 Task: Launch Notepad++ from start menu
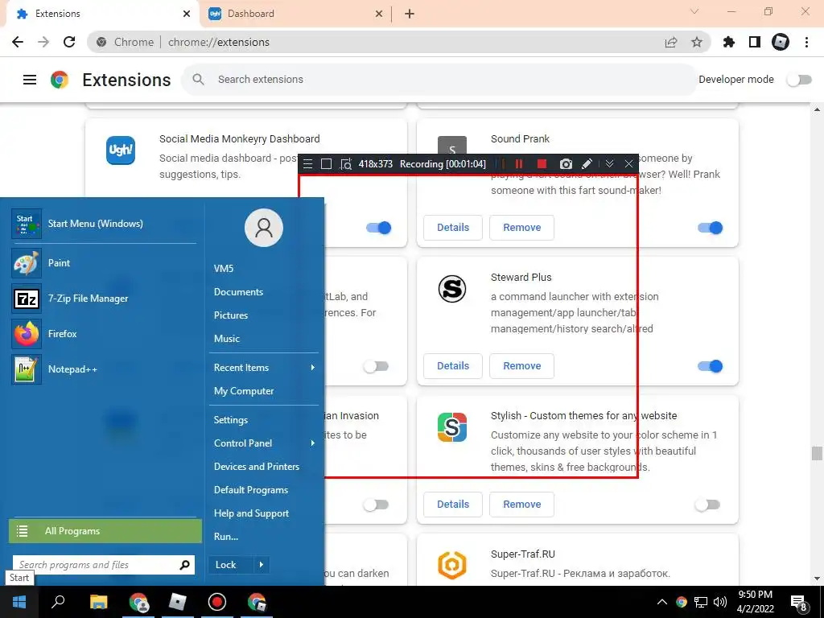[104, 369]
